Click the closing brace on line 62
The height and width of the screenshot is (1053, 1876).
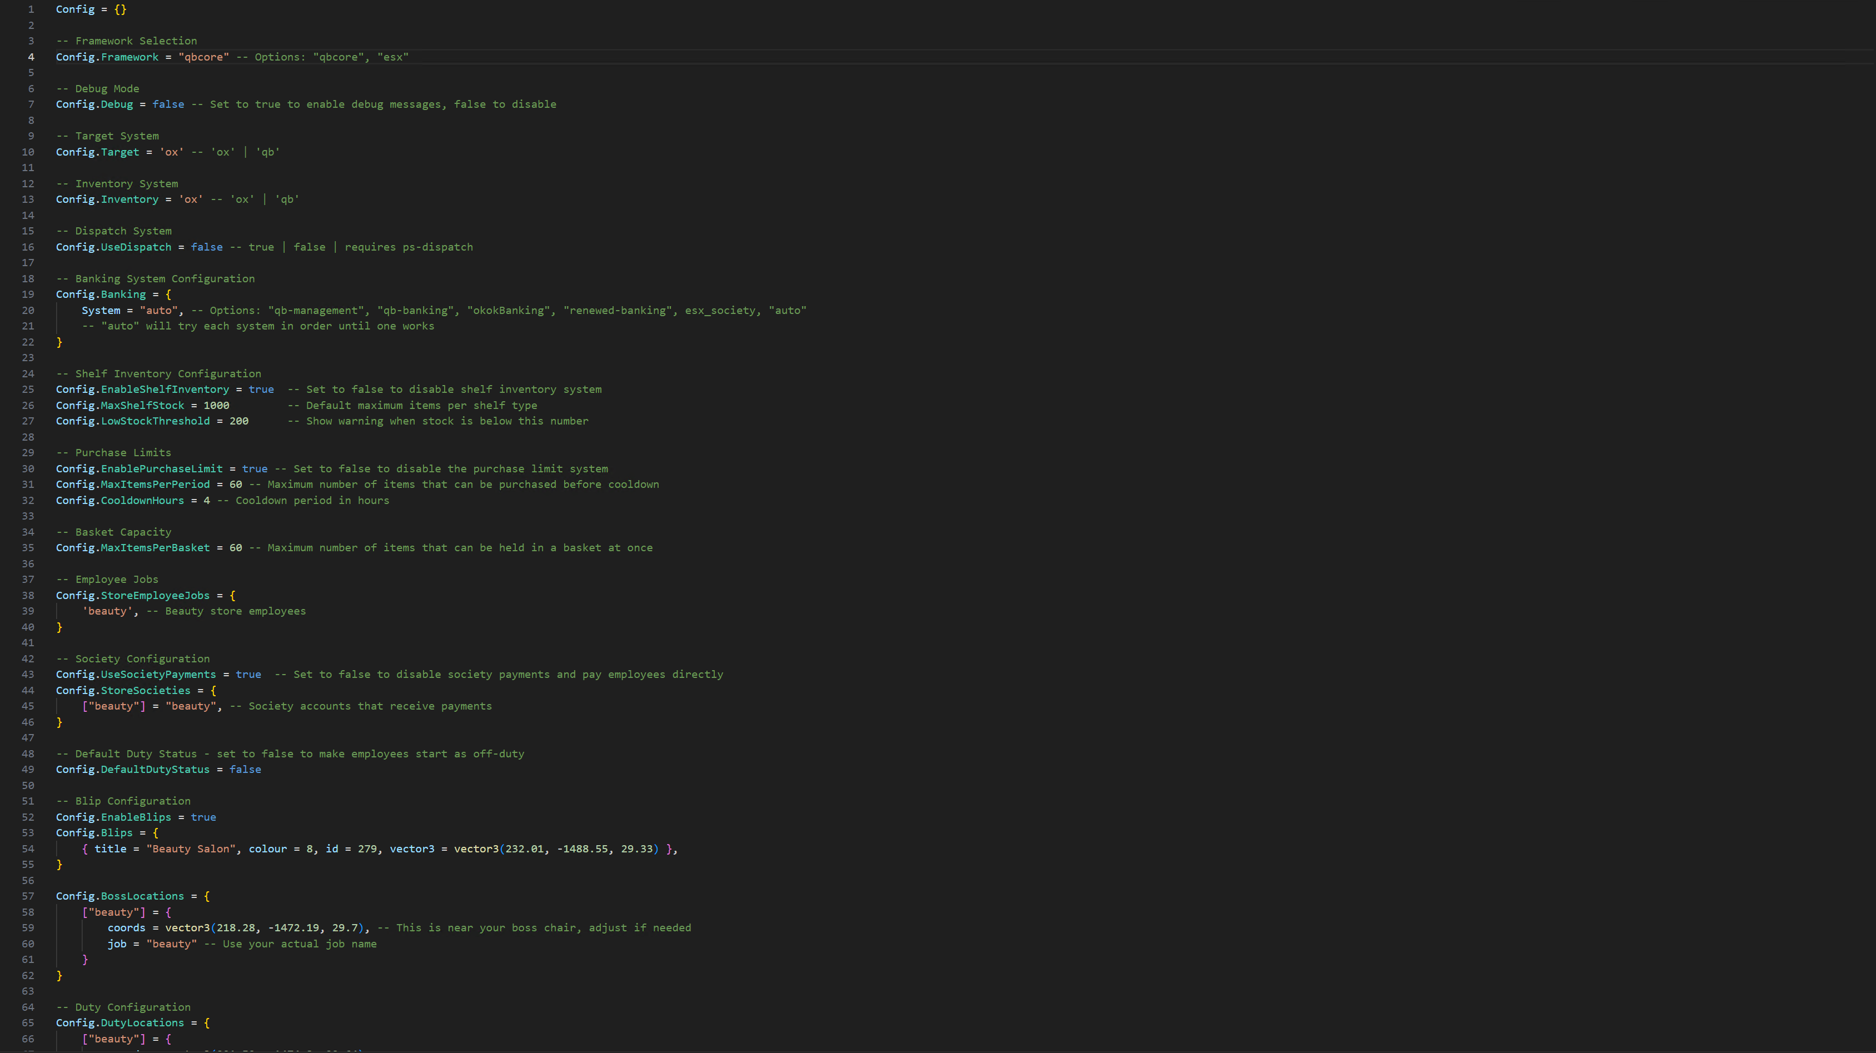pyautogui.click(x=59, y=976)
